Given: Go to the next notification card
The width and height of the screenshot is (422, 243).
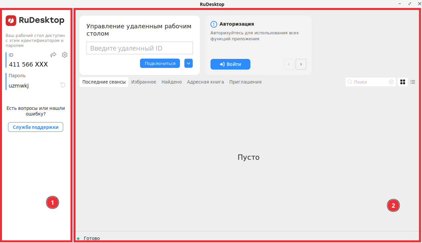Looking at the screenshot, I should tap(301, 64).
